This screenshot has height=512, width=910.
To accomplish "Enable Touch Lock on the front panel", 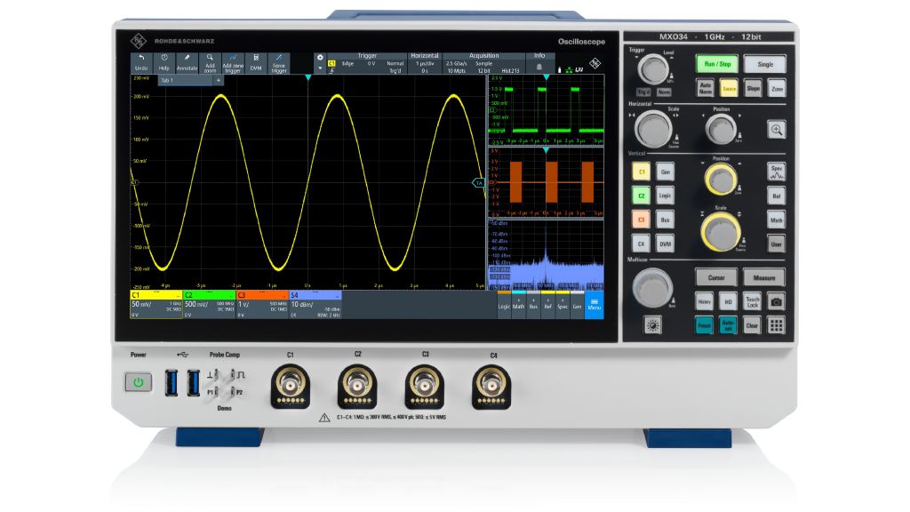I will click(x=753, y=302).
